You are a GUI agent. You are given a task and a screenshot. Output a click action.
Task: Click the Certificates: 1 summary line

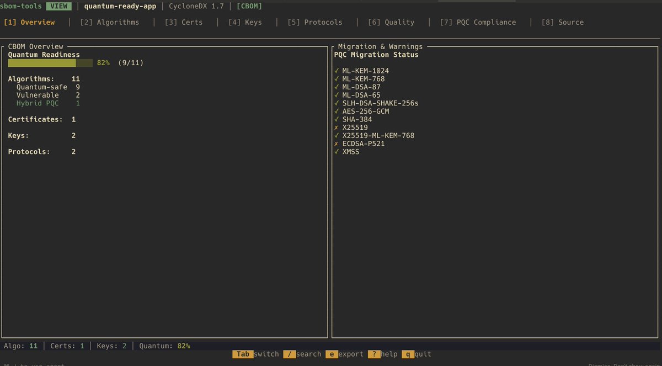coord(42,119)
